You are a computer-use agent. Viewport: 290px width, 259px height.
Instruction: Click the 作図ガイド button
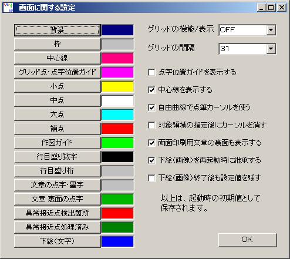[x=58, y=143]
